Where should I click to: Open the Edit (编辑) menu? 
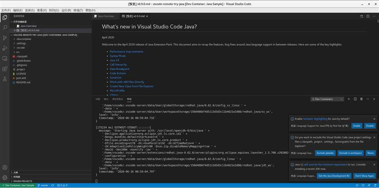coord(18,10)
